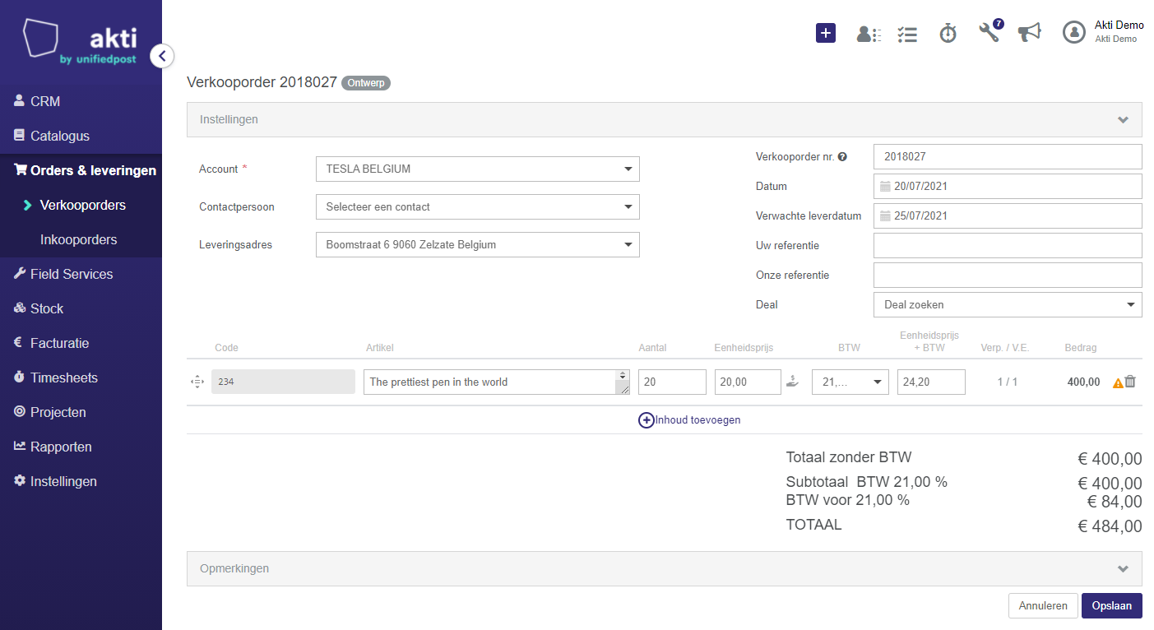Image resolution: width=1154 pixels, height=630 pixels.
Task: Open the calendar icon in Datum field
Action: [x=885, y=187]
